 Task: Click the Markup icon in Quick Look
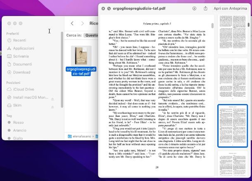194,9
